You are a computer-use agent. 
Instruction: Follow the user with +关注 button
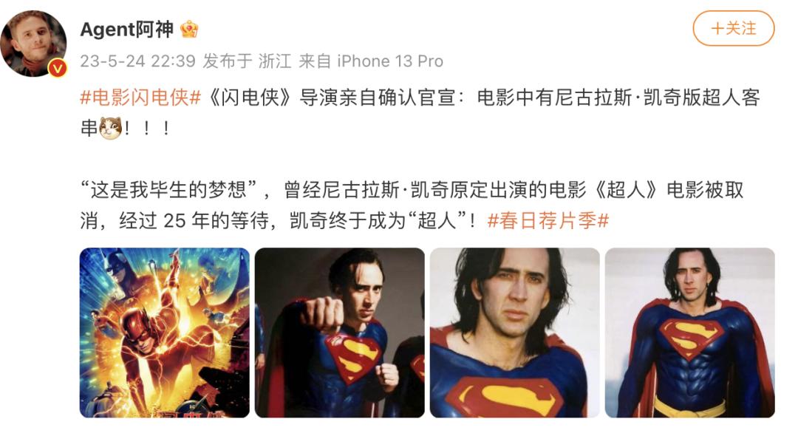pyautogui.click(x=734, y=29)
